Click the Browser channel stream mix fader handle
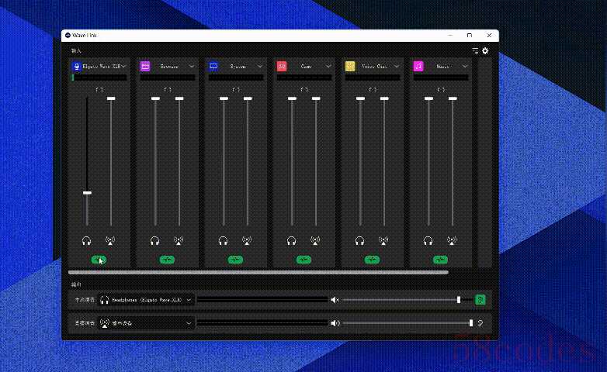This screenshot has height=372, width=607. coord(179,98)
